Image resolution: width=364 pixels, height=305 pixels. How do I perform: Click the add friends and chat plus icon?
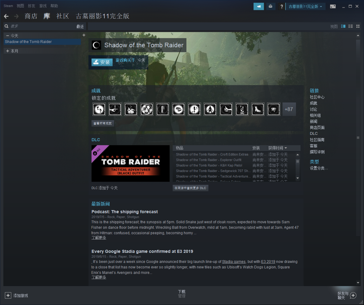click(353, 296)
